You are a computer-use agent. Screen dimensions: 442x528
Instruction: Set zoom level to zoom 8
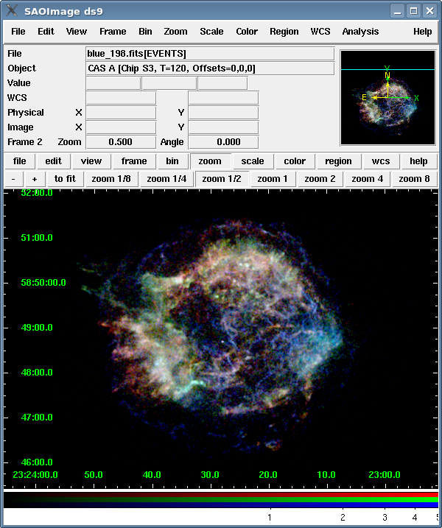(x=414, y=179)
